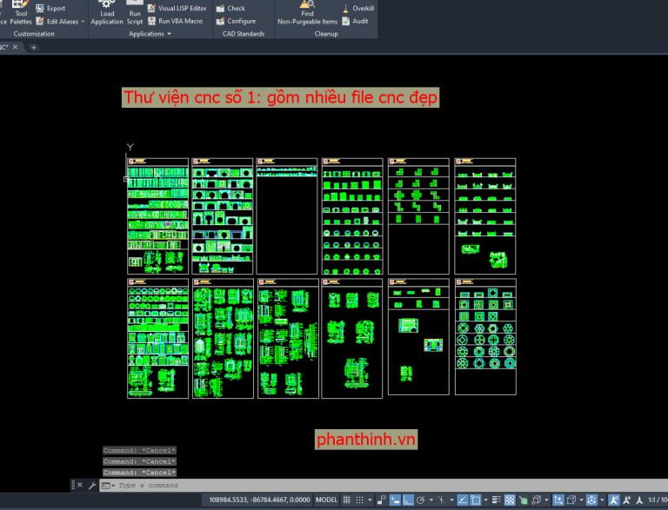
Task: Click the Run VBA Macro icon
Action: 151,21
